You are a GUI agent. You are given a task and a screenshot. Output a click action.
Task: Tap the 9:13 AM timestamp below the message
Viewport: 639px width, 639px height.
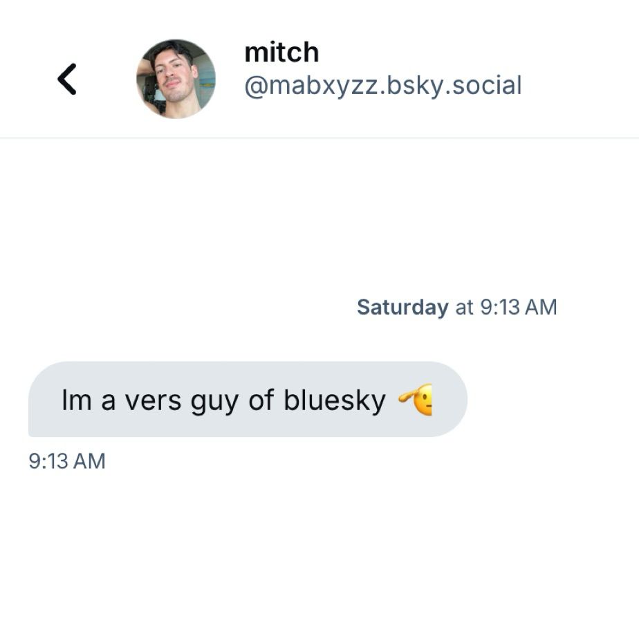(x=67, y=461)
